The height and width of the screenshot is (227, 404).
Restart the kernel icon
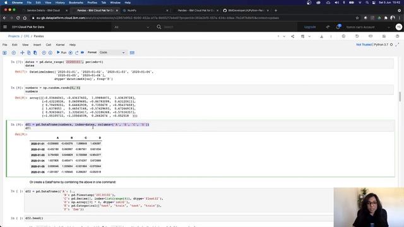coord(76,52)
